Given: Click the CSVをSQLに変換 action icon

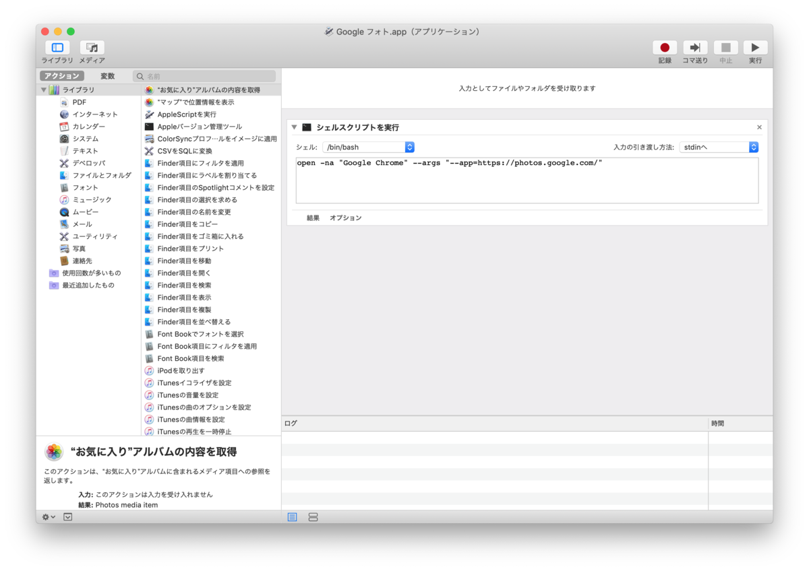Looking at the screenshot, I should point(150,150).
